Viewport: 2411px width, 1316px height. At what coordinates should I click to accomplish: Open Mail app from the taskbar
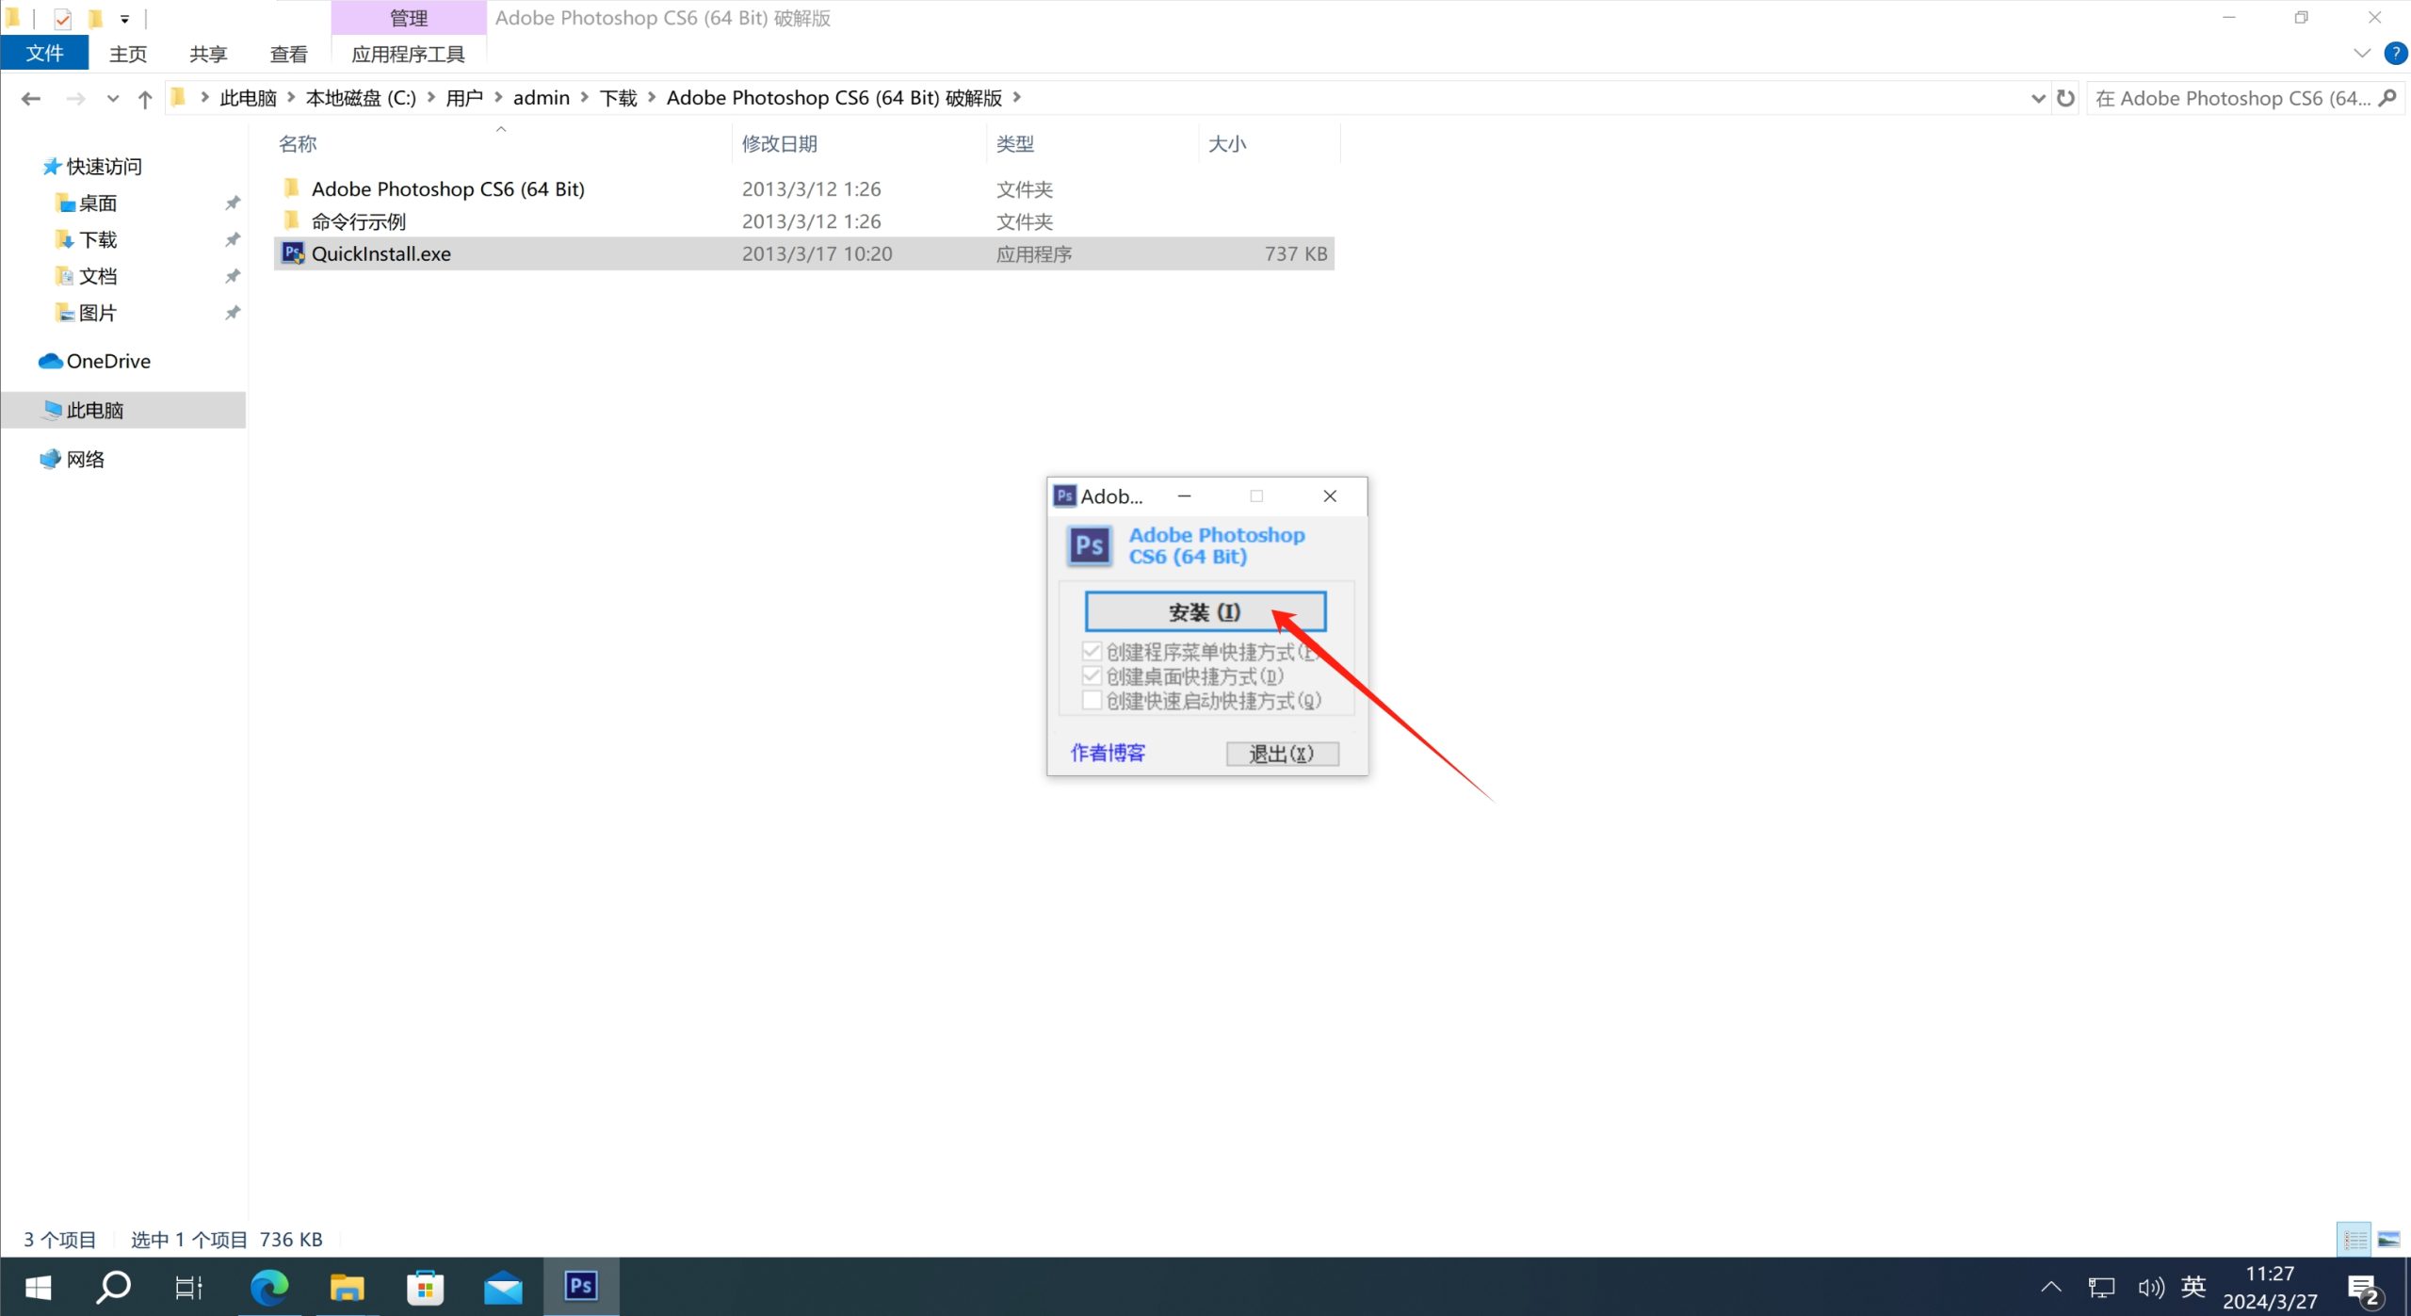pyautogui.click(x=503, y=1287)
